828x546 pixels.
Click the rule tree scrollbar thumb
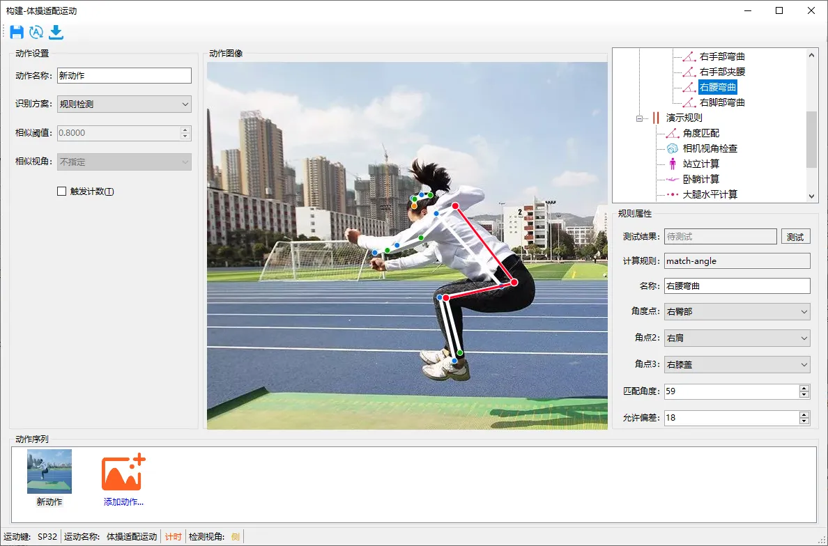tap(812, 140)
